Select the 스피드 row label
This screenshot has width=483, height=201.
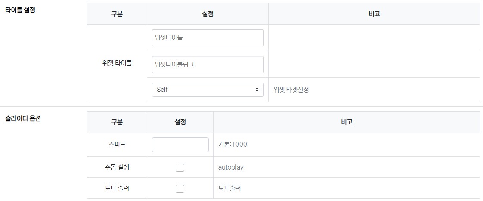click(x=117, y=145)
